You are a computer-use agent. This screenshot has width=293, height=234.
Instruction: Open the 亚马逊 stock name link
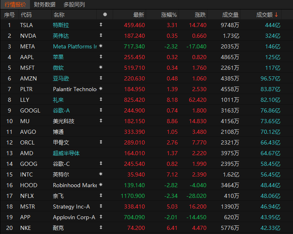tap(61, 78)
